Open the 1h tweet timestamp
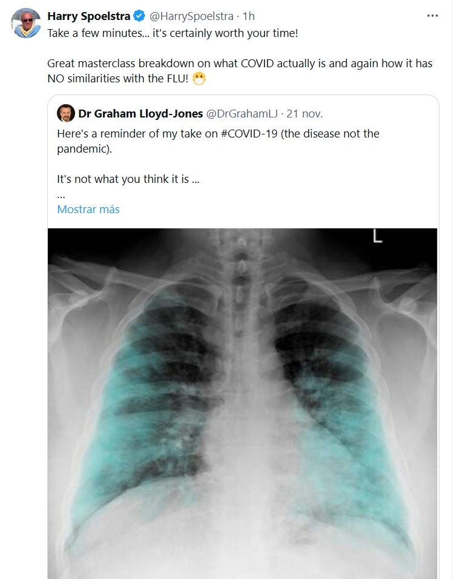 coord(249,16)
